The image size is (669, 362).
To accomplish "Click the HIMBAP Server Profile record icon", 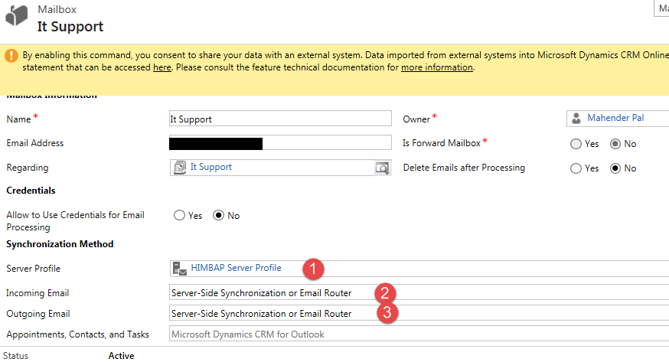I will (180, 268).
